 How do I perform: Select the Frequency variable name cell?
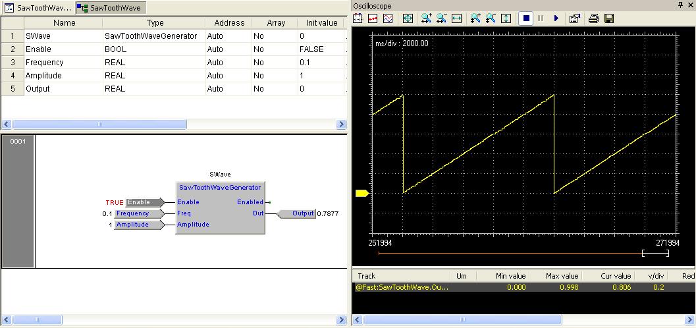[63, 62]
